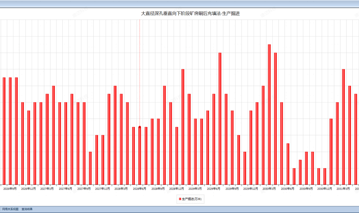Select the 2028年3月 axis label
The image size is (359, 213).
[x=121, y=189]
